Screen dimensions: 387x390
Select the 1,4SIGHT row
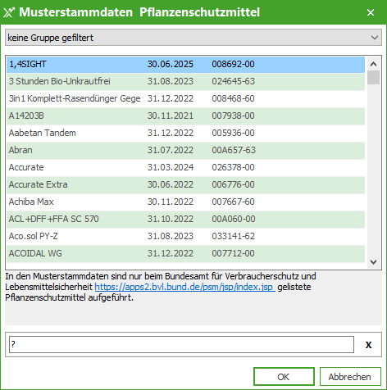tap(185, 65)
